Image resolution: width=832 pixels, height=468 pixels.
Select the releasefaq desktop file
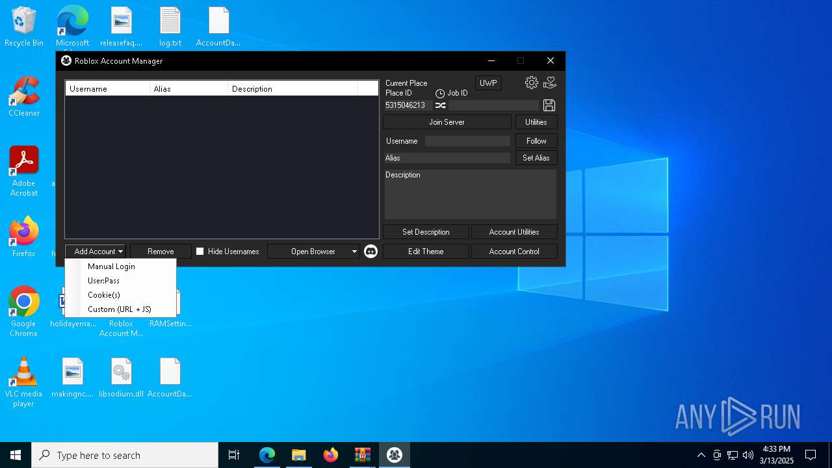(121, 27)
